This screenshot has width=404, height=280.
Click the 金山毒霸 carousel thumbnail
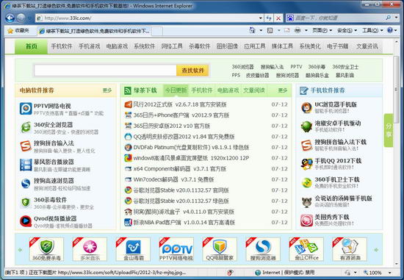(133, 249)
